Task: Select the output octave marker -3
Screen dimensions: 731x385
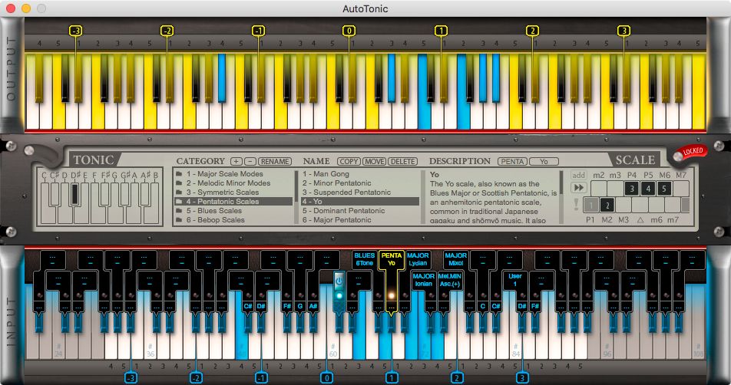Action: click(75, 31)
